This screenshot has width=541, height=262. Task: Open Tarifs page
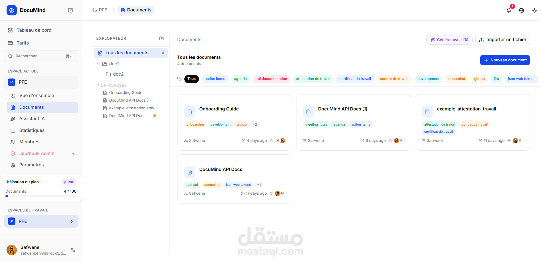41,43
